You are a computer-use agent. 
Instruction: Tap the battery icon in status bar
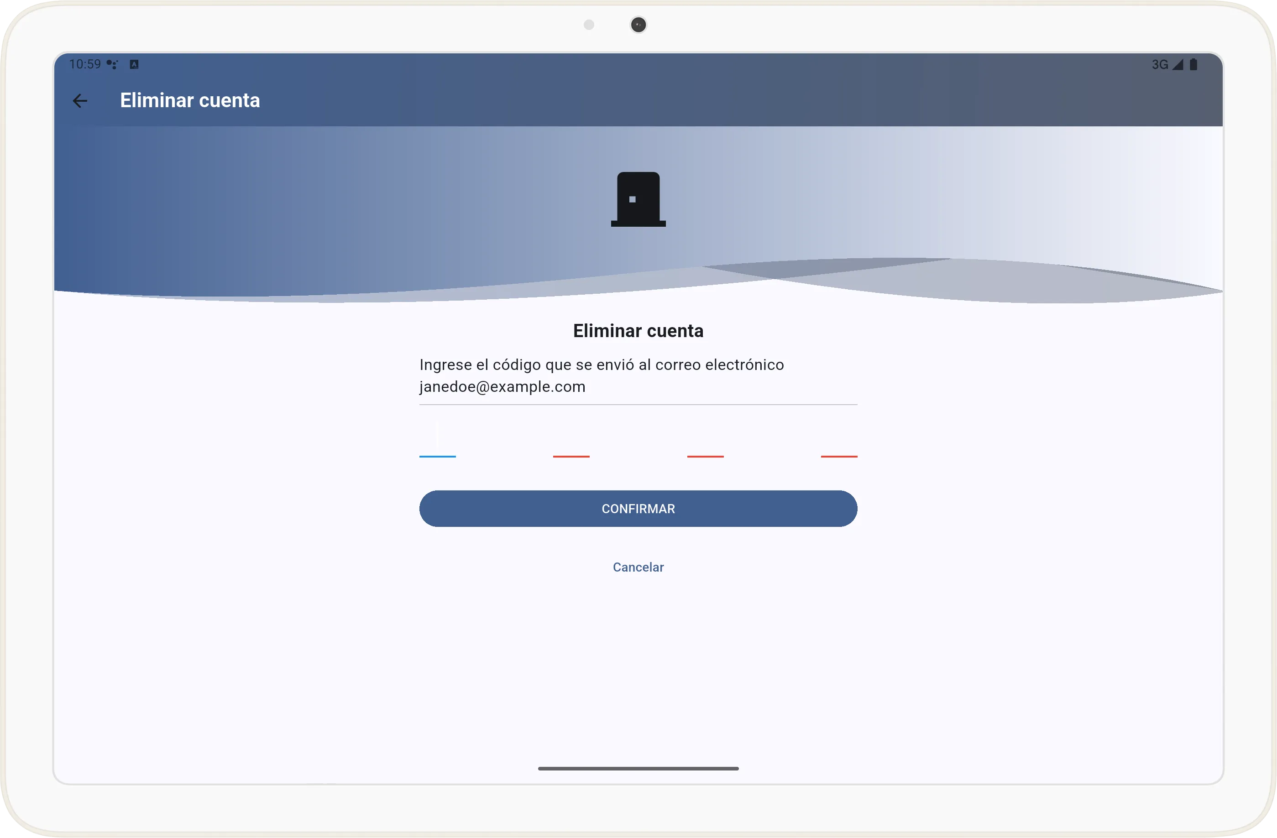[x=1193, y=65]
